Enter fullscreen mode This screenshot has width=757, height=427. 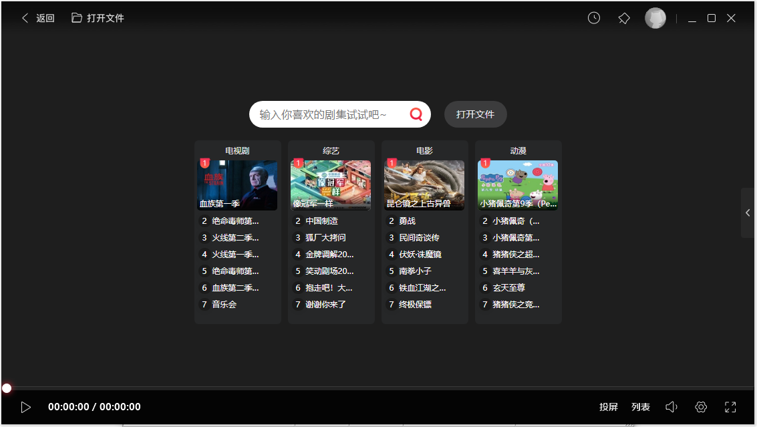pyautogui.click(x=730, y=406)
